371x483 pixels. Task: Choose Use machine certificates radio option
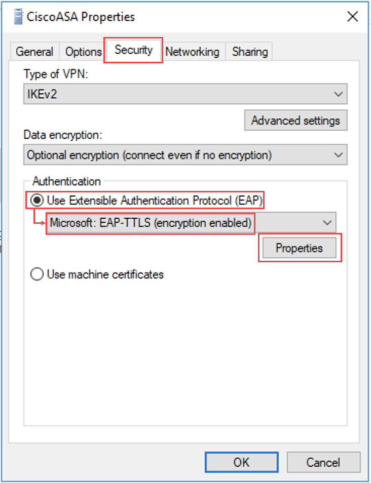(38, 274)
